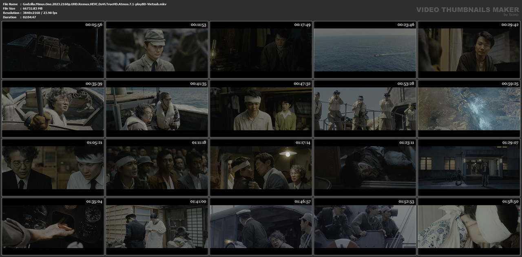Viewport: 522px width, 257px height.
Task: Select the crowd frame at 01:11:18
Action: (157, 168)
